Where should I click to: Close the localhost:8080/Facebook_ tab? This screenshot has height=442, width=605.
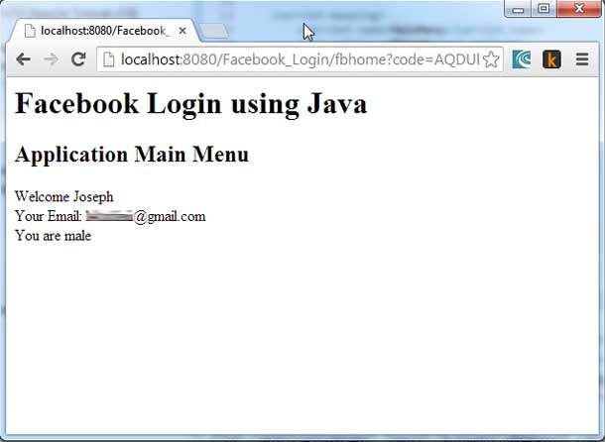click(182, 31)
